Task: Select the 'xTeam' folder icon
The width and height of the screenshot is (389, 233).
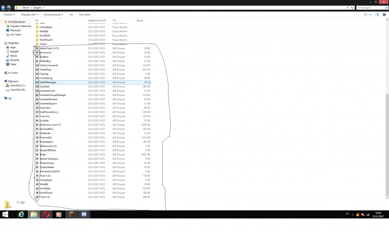Action: click(x=37, y=44)
